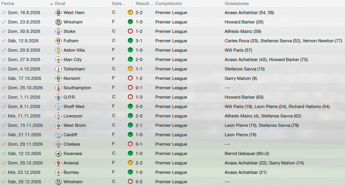Click the green win indicator for Fulham match
The width and height of the screenshot is (345, 186).
(130, 41)
